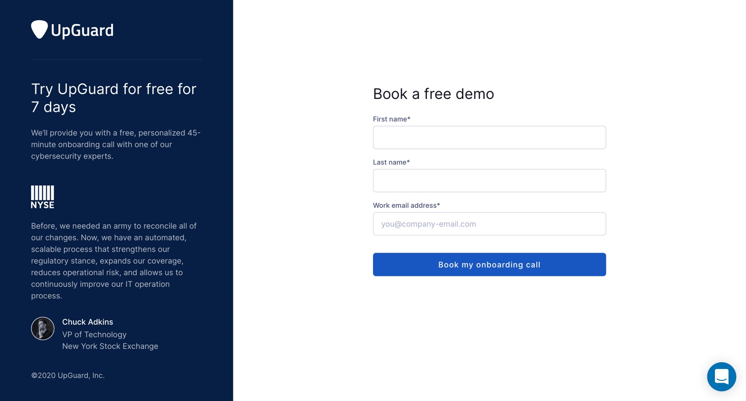Screen dimensions: 746x401
Task: Click 'New York Stock Exchange' text
Action: pyautogui.click(x=110, y=346)
